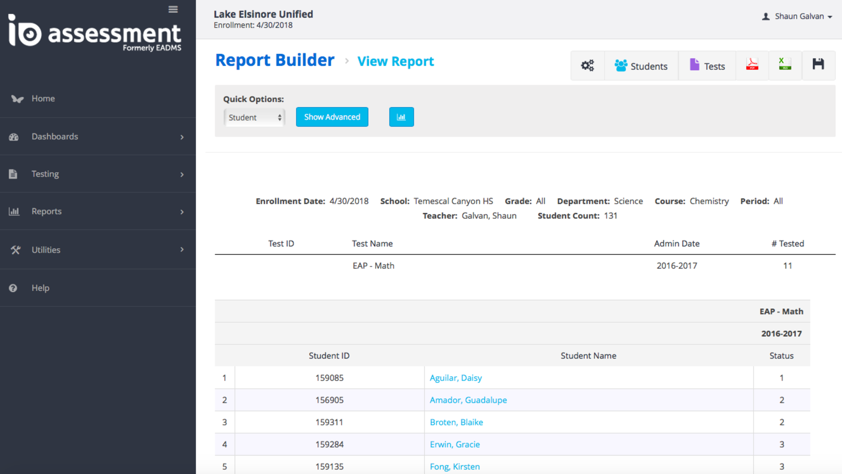Click the blue bar chart button
The height and width of the screenshot is (474, 842).
coord(401,117)
